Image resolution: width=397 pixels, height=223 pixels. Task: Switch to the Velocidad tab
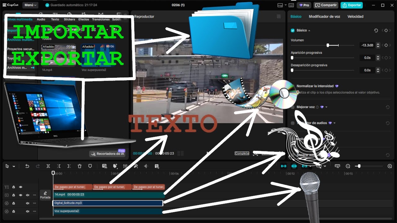click(x=355, y=16)
